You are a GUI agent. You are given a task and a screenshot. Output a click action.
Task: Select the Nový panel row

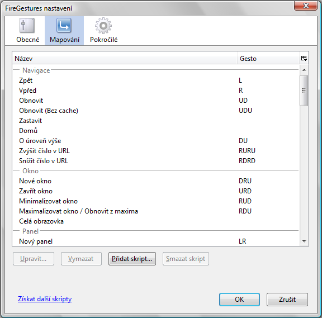155,241
